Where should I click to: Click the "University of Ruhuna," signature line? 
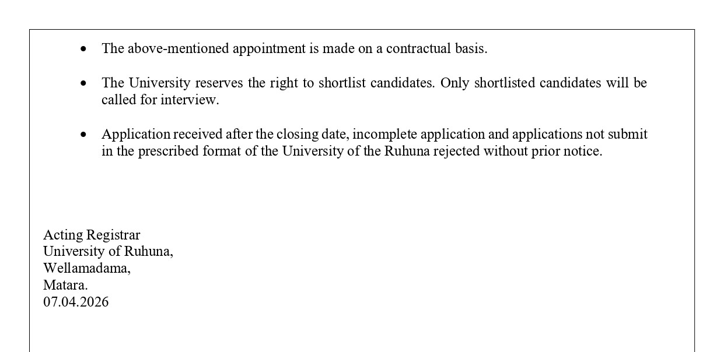click(x=108, y=252)
